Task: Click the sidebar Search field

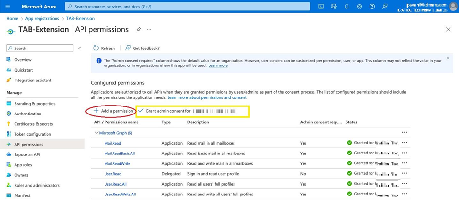Action: pos(40,49)
